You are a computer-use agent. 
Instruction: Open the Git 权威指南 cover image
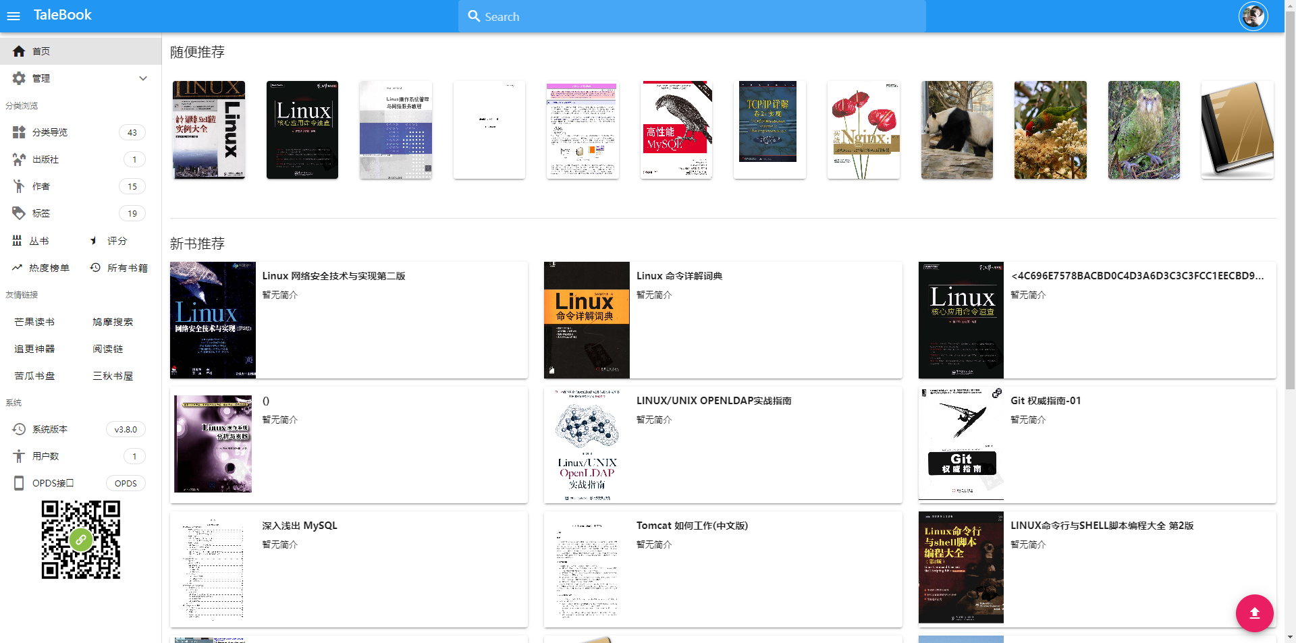[x=961, y=443]
